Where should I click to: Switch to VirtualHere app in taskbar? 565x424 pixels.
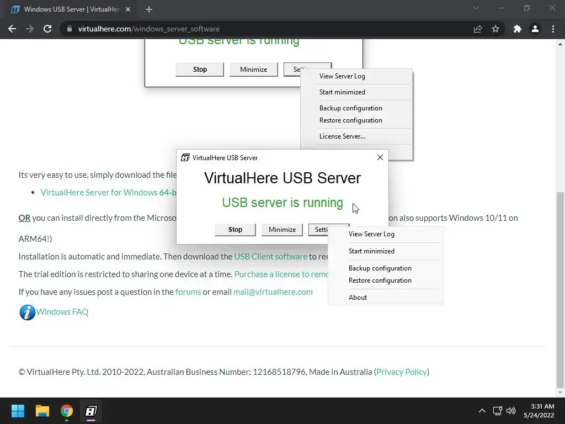(91, 411)
